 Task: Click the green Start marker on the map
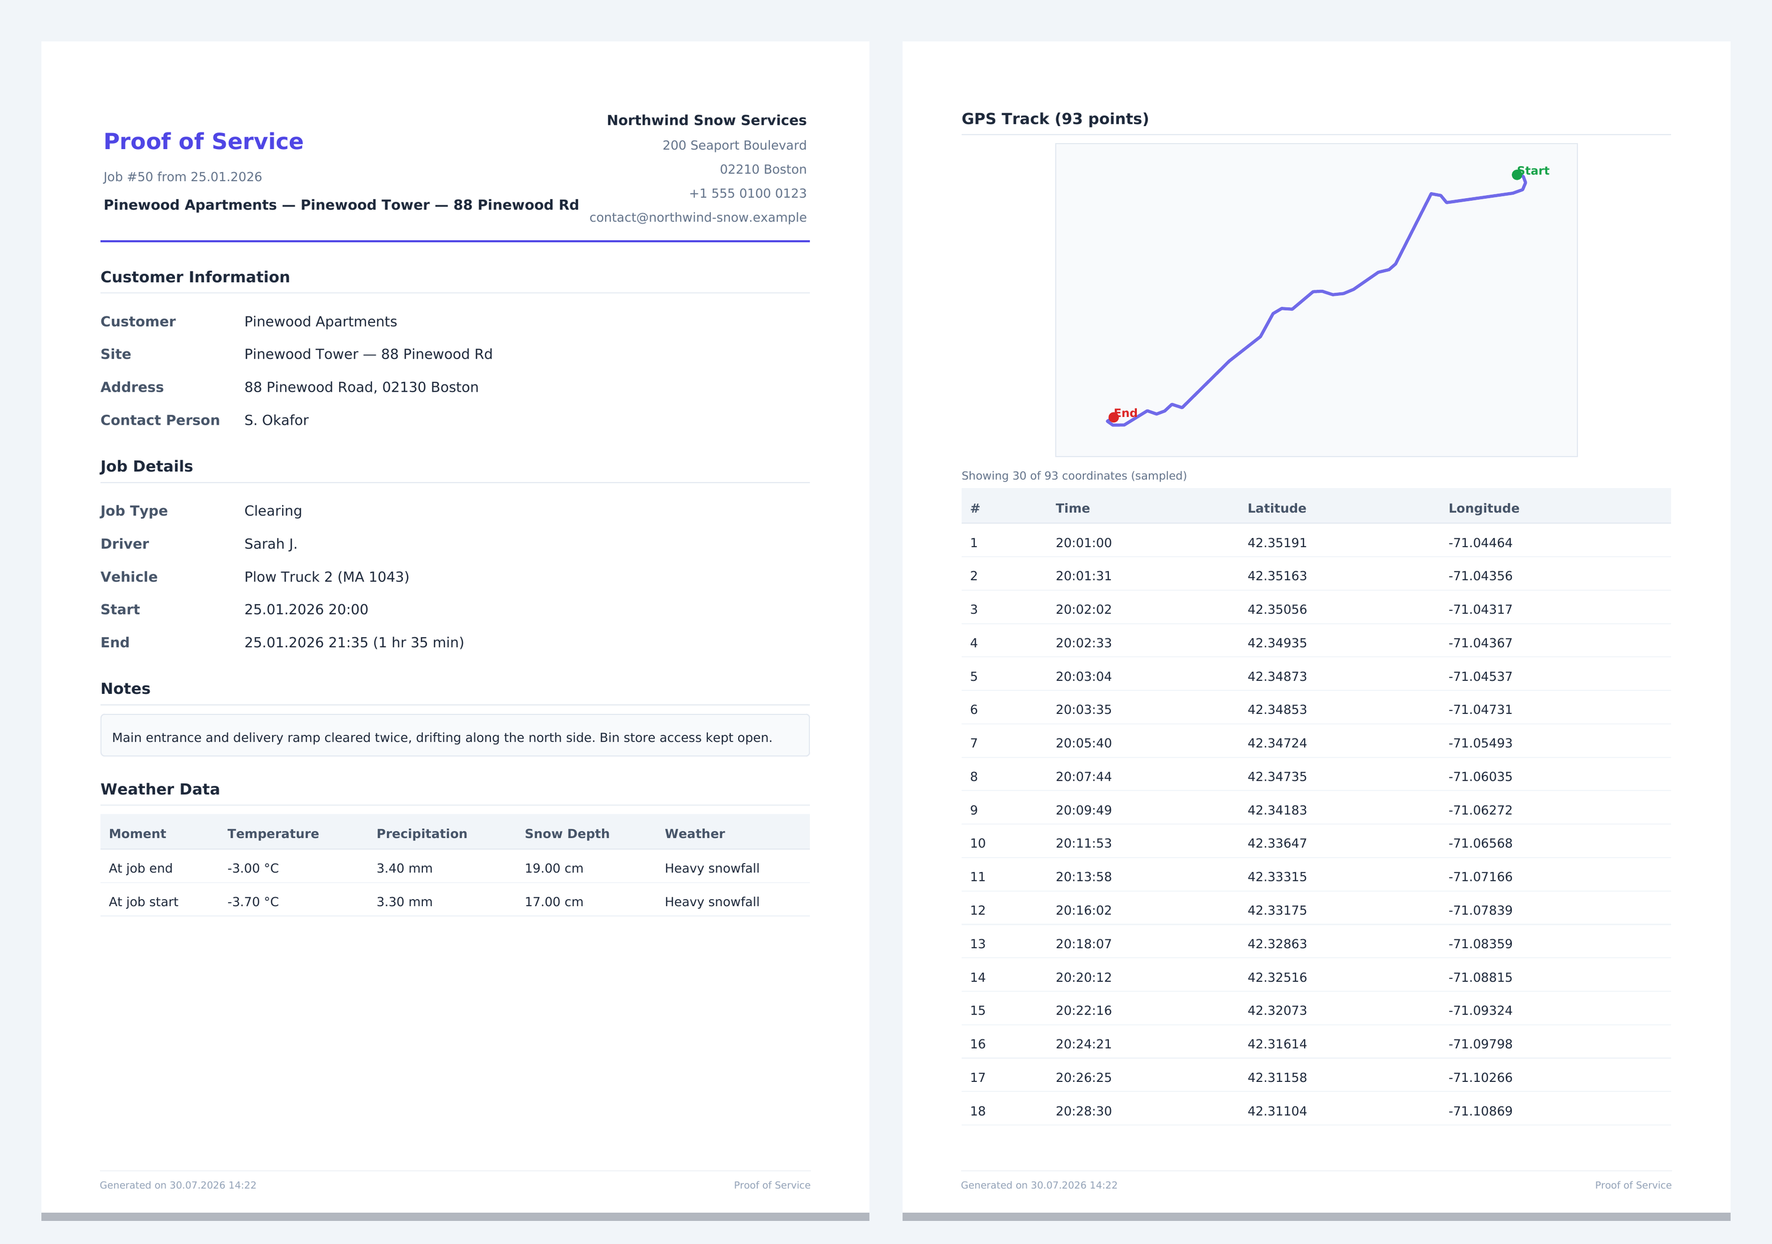point(1516,175)
